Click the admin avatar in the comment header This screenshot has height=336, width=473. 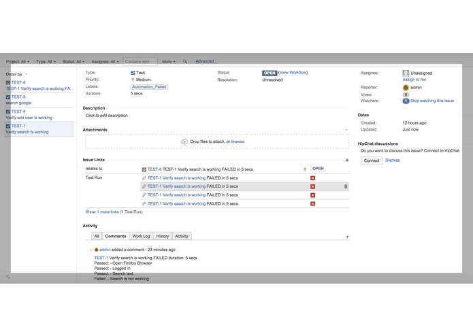click(97, 250)
